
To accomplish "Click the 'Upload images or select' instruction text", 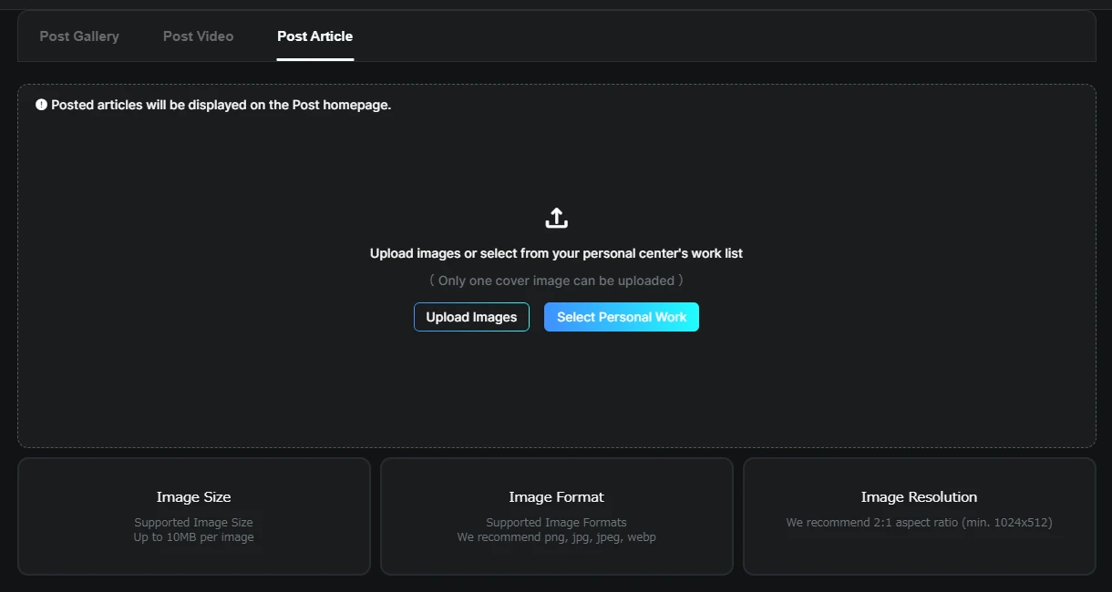I will (556, 253).
